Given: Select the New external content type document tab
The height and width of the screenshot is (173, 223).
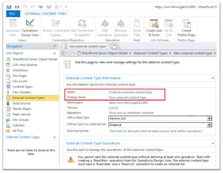Looking at the screenshot, I should (x=86, y=47).
